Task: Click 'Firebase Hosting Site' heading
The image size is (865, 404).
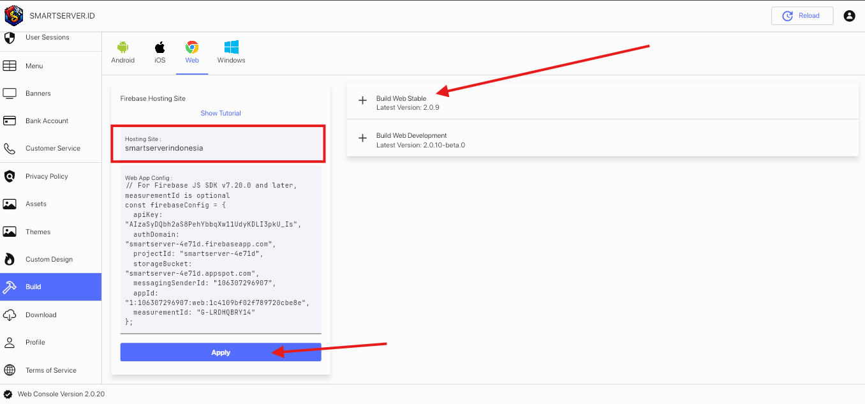Action: [153, 99]
